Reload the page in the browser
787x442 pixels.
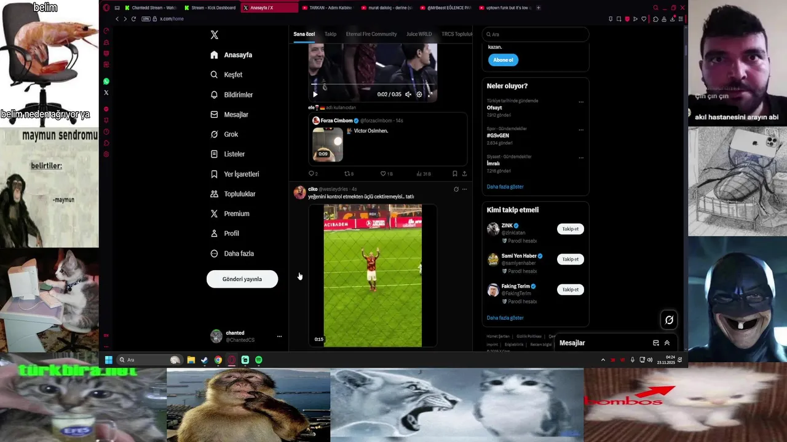click(x=133, y=19)
